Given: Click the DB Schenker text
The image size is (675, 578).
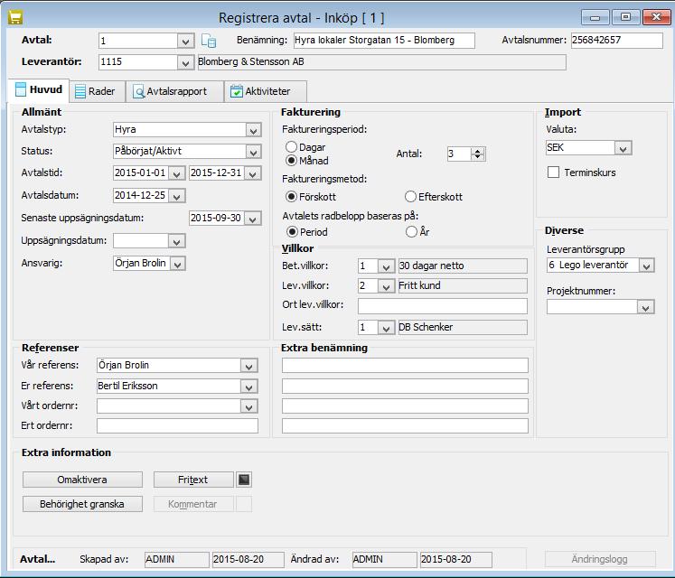Looking at the screenshot, I should [x=426, y=328].
